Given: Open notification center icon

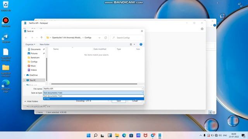Looking at the screenshot, I should [x=243, y=136].
